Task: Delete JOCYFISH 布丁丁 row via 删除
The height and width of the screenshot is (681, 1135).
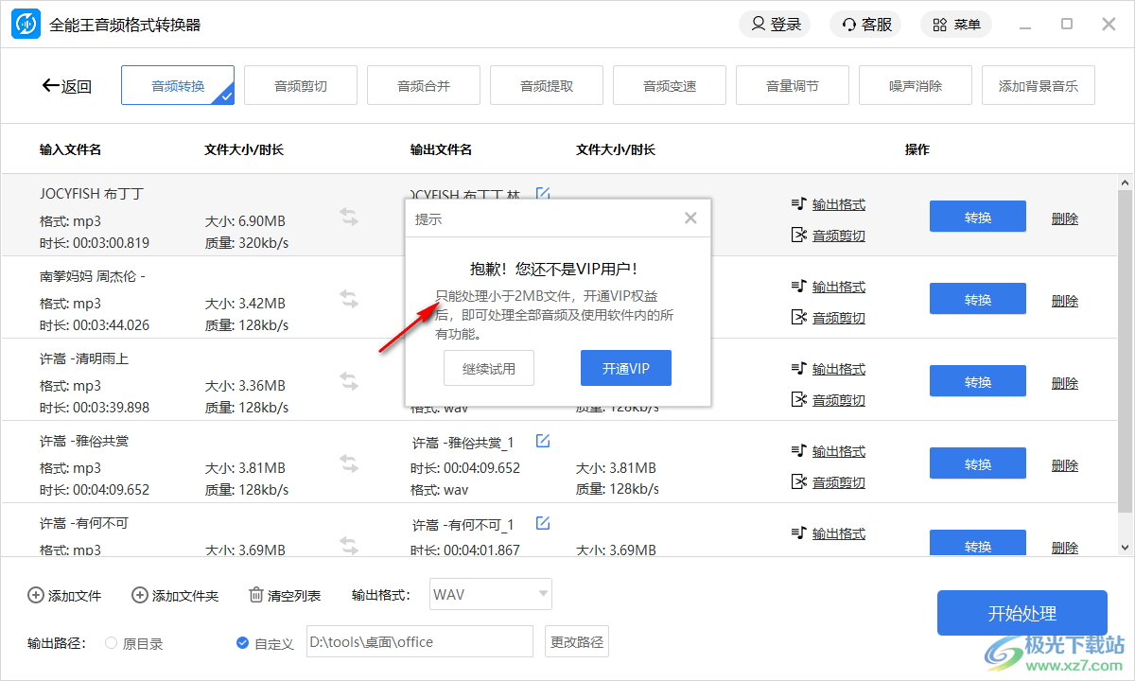Action: point(1065,218)
